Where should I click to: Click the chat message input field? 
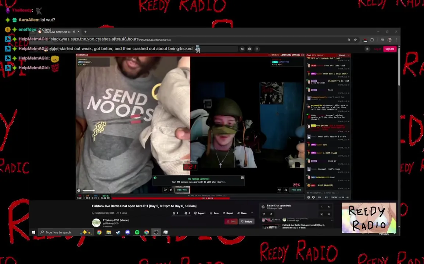coord(328,193)
